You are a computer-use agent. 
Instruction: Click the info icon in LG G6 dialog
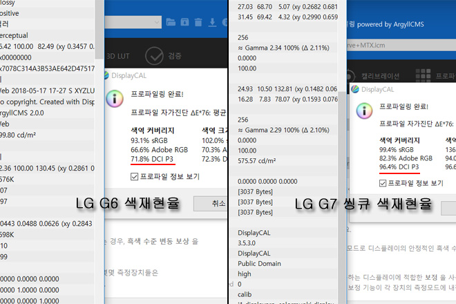(115, 99)
